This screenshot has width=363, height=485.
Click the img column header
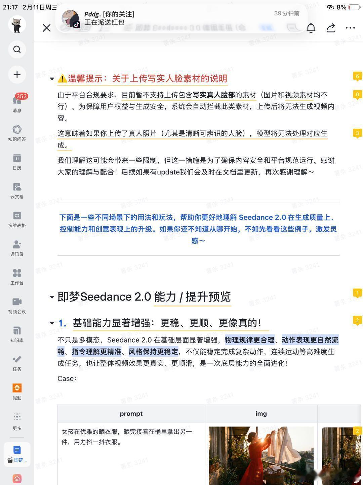tap(261, 414)
